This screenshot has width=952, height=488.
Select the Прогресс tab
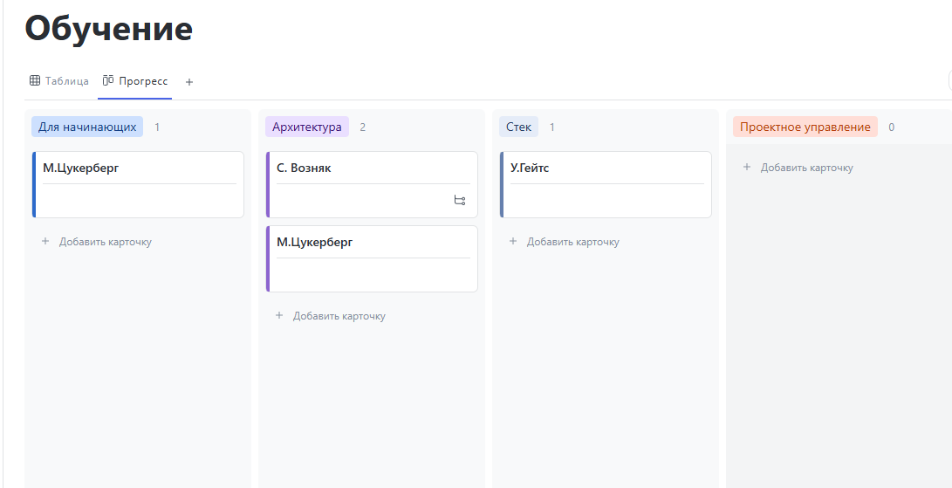(143, 81)
